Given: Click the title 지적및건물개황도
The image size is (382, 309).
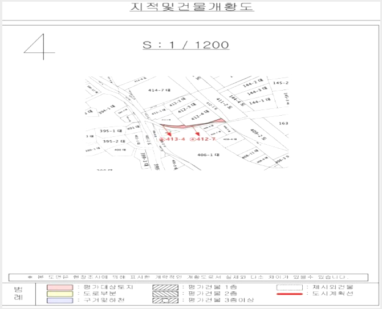Looking at the screenshot, I should pyautogui.click(x=192, y=7).
